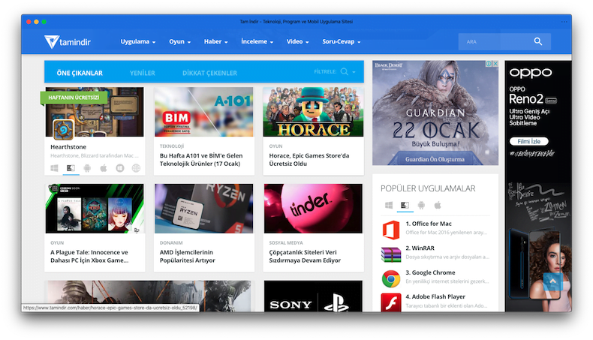Expand the Oyun dropdown menu

click(179, 41)
